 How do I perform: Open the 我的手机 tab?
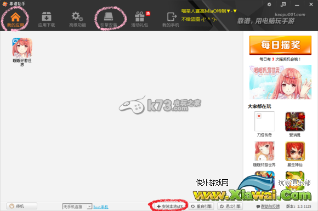point(171,20)
